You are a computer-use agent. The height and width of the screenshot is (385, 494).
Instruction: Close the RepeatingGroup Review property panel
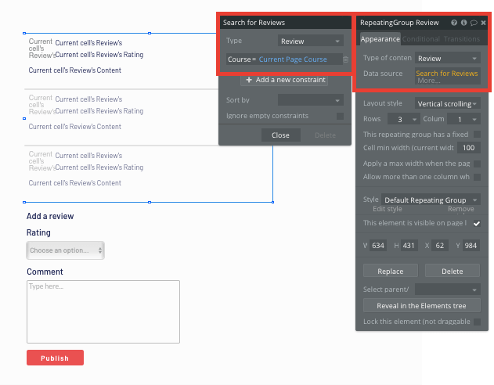pyautogui.click(x=483, y=23)
